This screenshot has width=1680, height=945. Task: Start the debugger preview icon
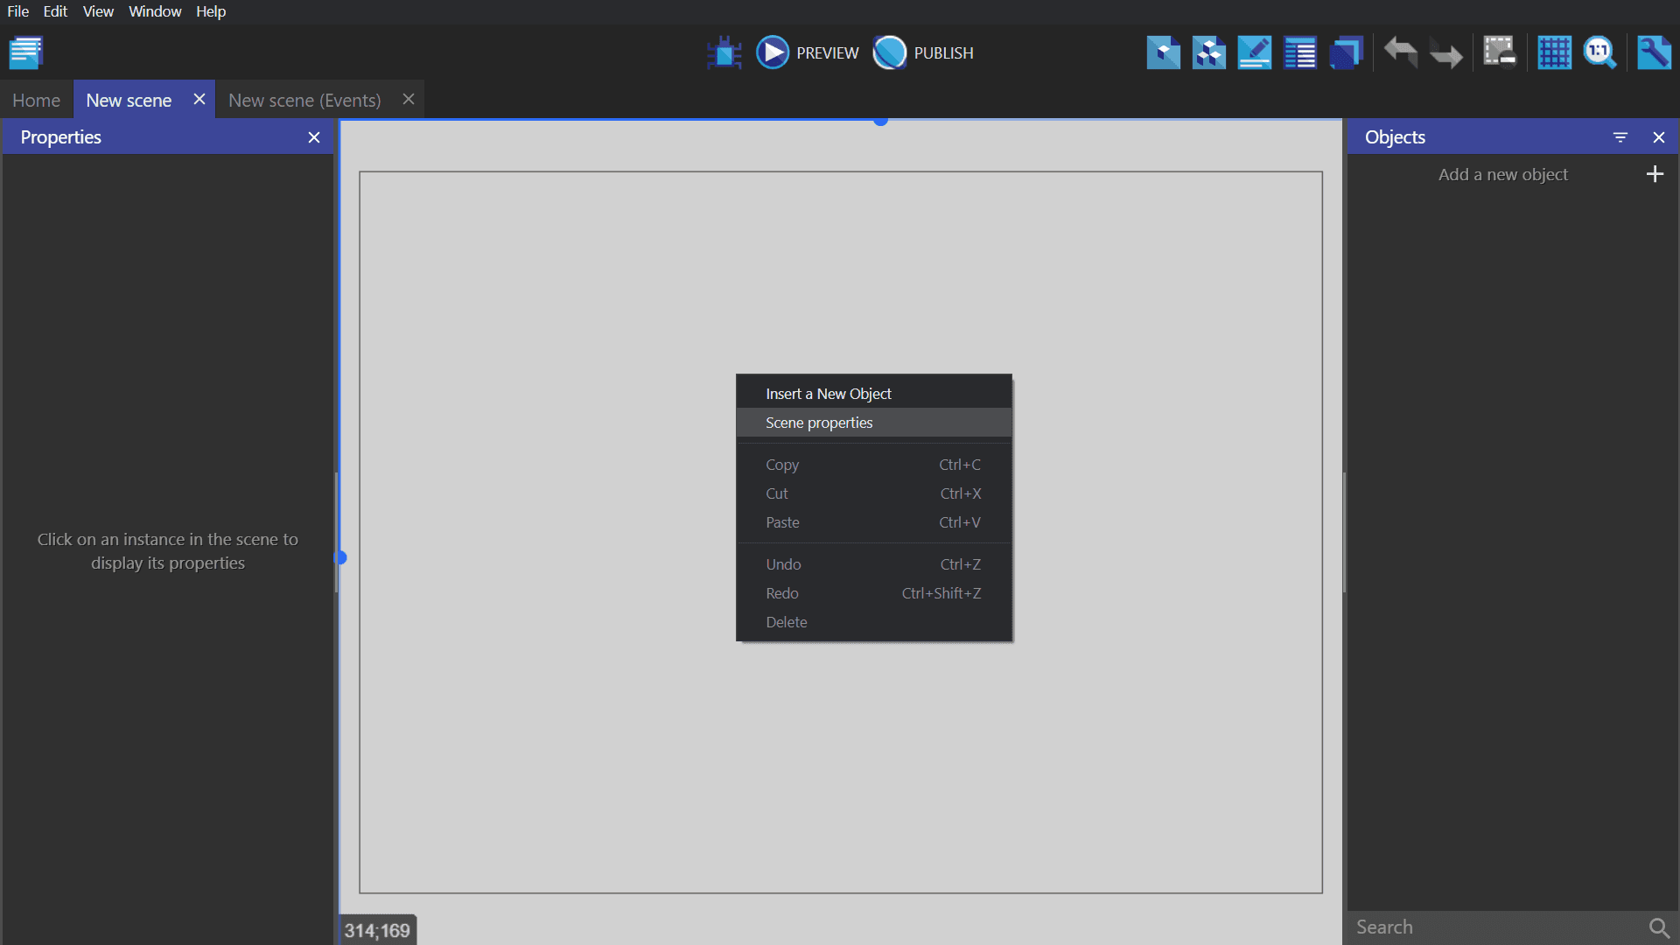[724, 52]
